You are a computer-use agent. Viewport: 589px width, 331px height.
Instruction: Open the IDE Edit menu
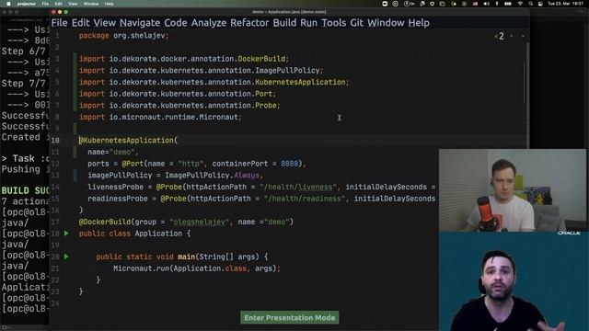click(x=81, y=23)
